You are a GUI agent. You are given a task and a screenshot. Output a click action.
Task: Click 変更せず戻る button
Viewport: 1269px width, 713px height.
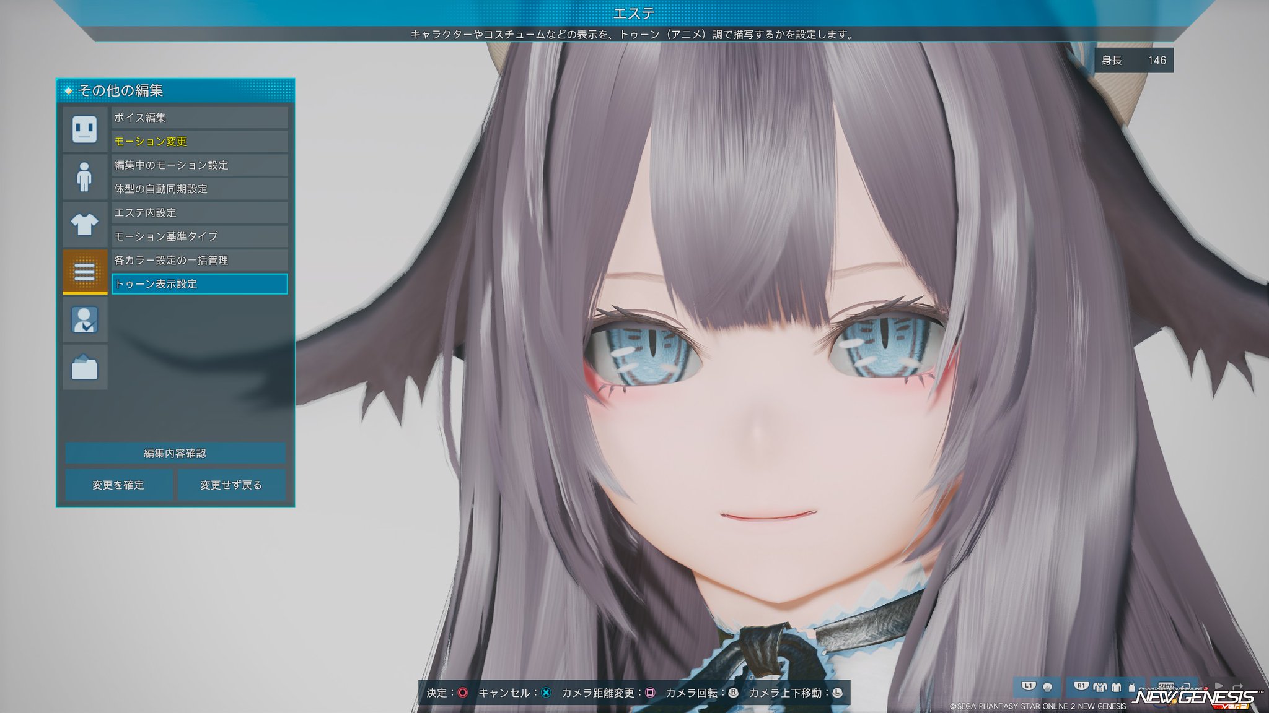[x=232, y=485]
